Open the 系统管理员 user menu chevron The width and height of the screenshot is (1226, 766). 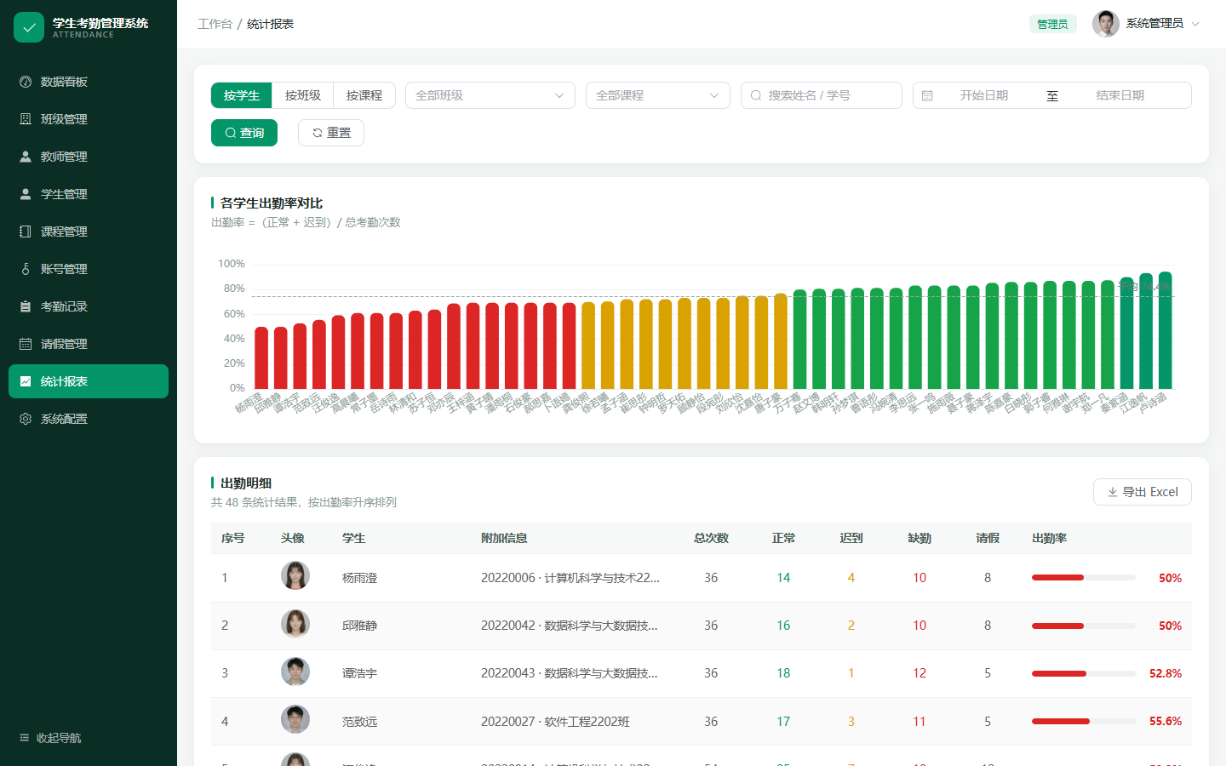pyautogui.click(x=1195, y=24)
